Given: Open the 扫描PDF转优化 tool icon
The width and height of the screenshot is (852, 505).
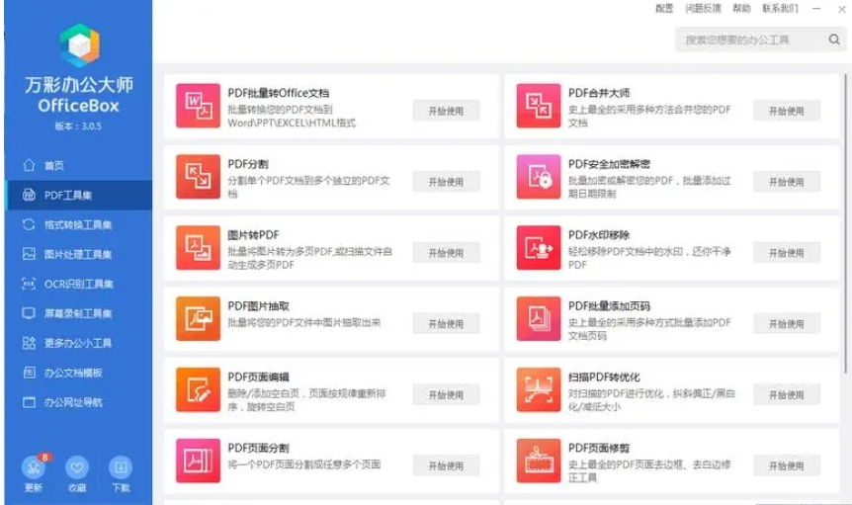Looking at the screenshot, I should [x=539, y=390].
